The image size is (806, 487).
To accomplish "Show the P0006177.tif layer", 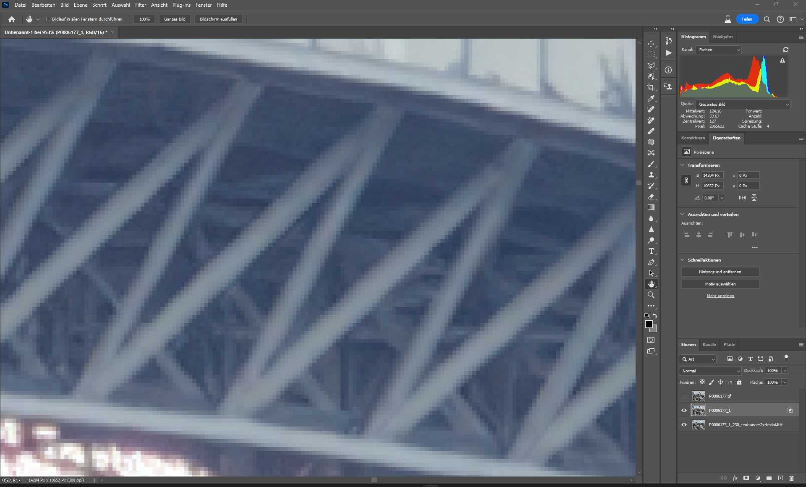I will (x=684, y=396).
